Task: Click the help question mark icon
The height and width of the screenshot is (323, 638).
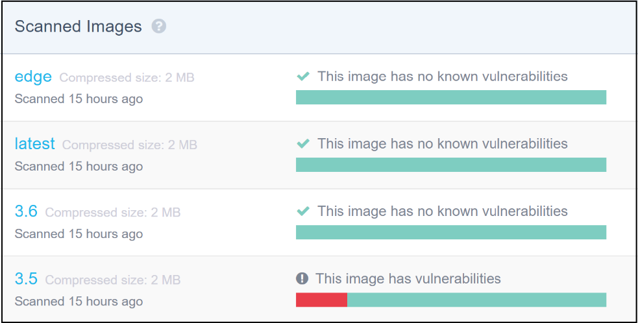Action: point(159,27)
